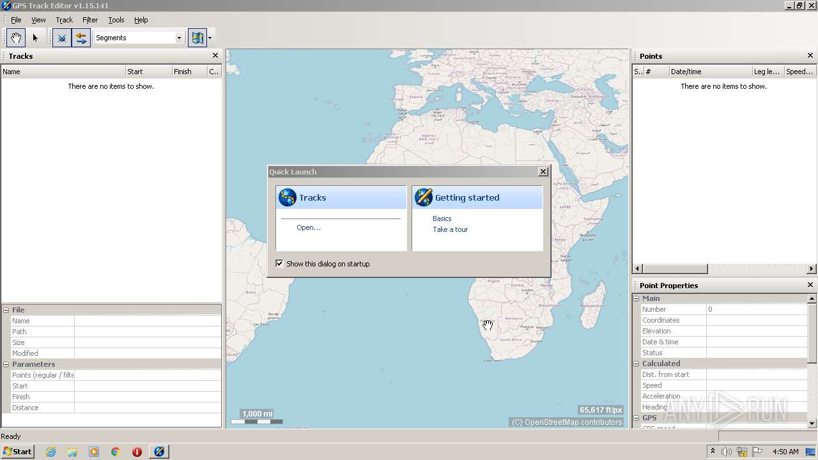Screen dimensions: 818x460
Task: Open the File menu
Action: click(x=16, y=20)
